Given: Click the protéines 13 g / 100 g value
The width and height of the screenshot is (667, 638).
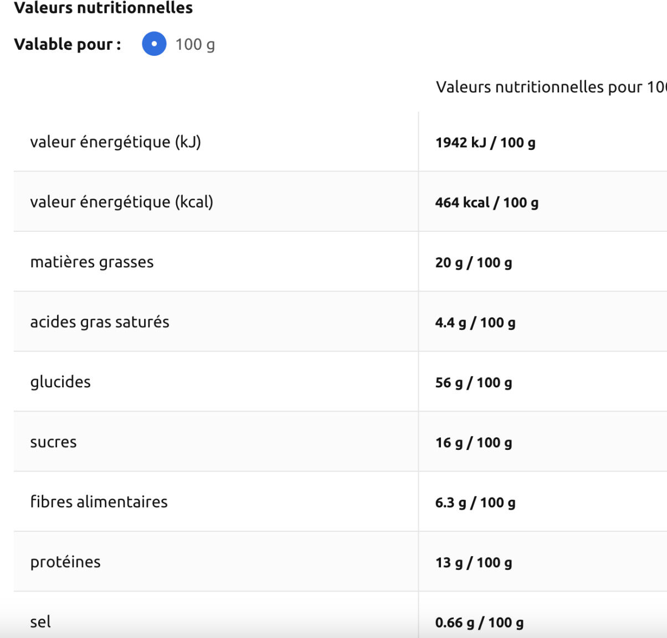Looking at the screenshot, I should coord(474,563).
